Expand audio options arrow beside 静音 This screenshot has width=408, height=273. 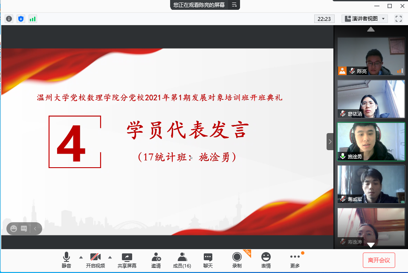pyautogui.click(x=81, y=257)
